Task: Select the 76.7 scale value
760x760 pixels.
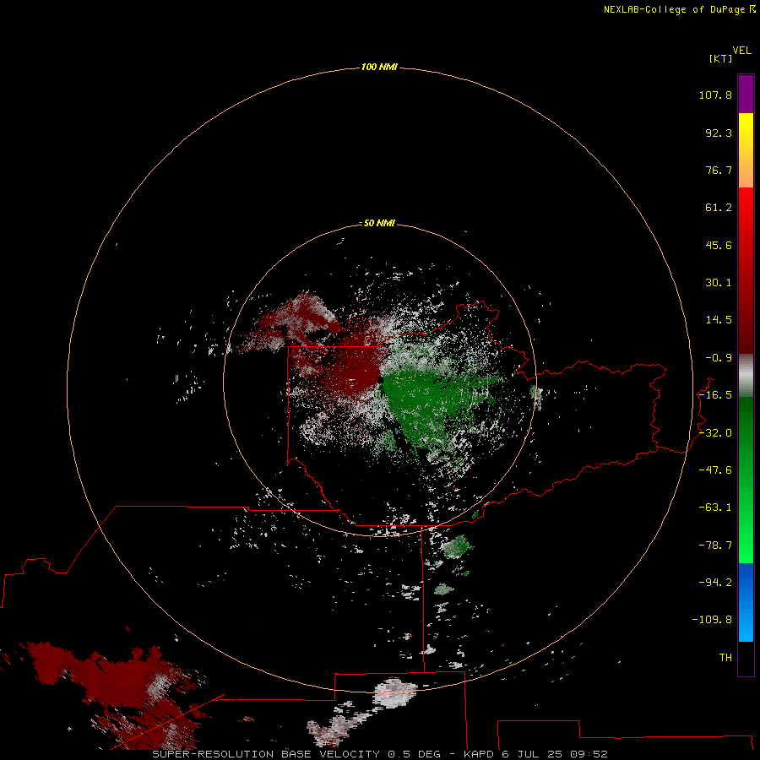Action: point(719,170)
